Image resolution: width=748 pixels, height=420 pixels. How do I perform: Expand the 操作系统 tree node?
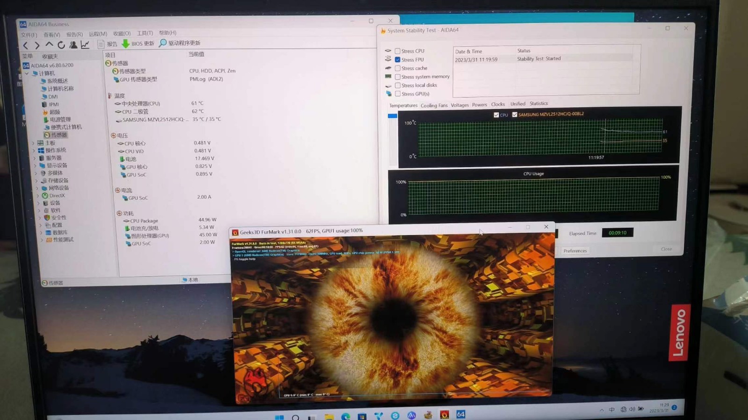tap(34, 150)
